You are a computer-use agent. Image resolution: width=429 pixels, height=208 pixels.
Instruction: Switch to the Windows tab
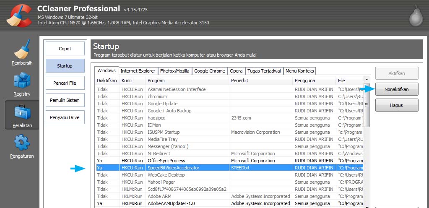[x=107, y=70]
